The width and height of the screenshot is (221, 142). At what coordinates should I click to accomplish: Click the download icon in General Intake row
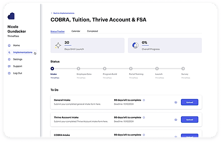pyautogui.click(x=176, y=102)
